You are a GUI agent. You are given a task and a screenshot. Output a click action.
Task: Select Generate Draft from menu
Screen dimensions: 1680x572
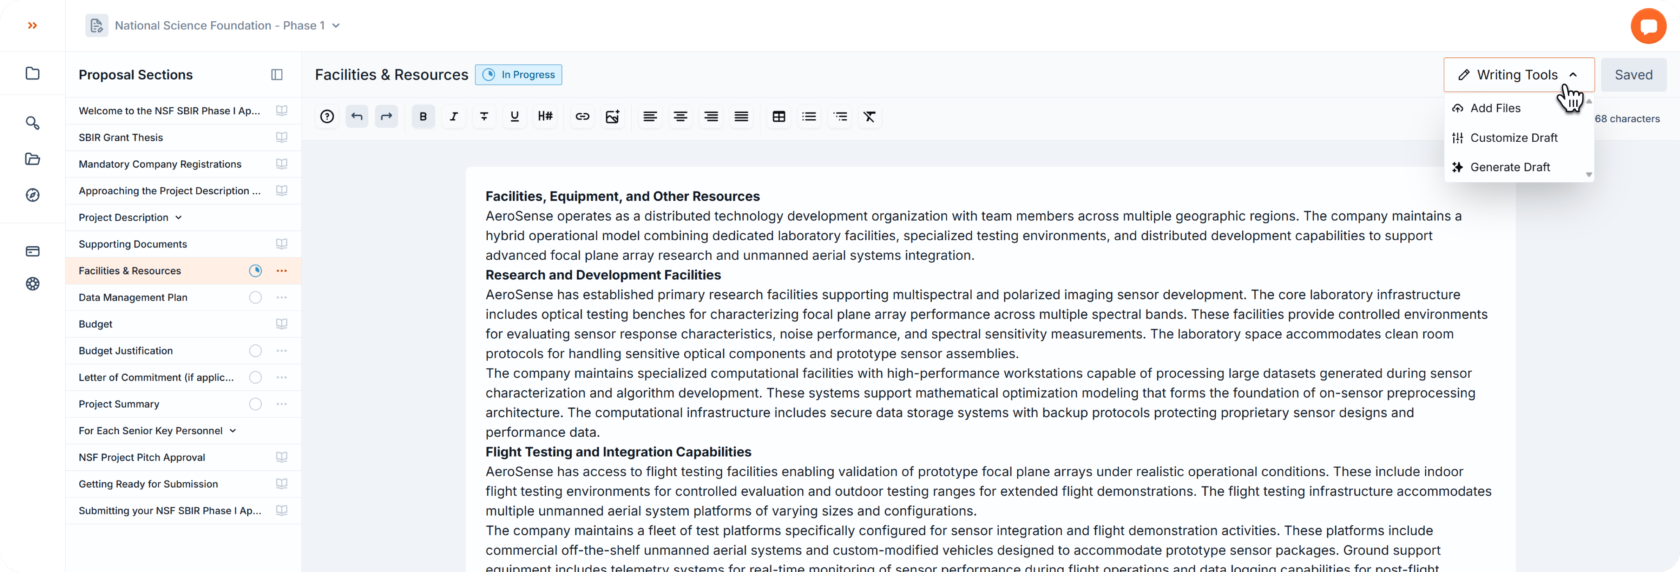tap(1509, 168)
